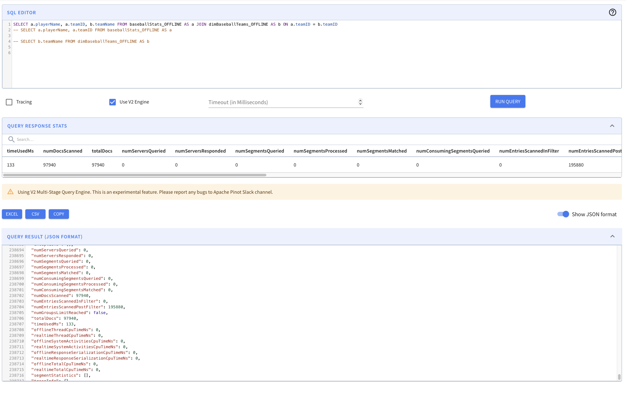
Task: Sort by the timeUsedMs column header
Action: click(x=20, y=151)
